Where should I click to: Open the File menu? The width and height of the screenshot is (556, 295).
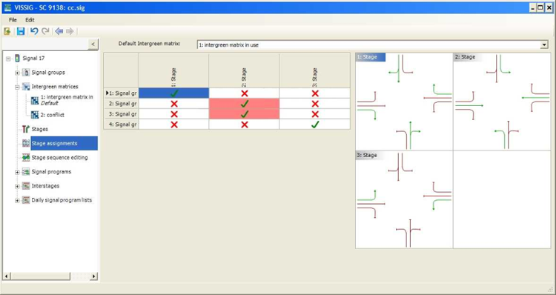point(13,20)
